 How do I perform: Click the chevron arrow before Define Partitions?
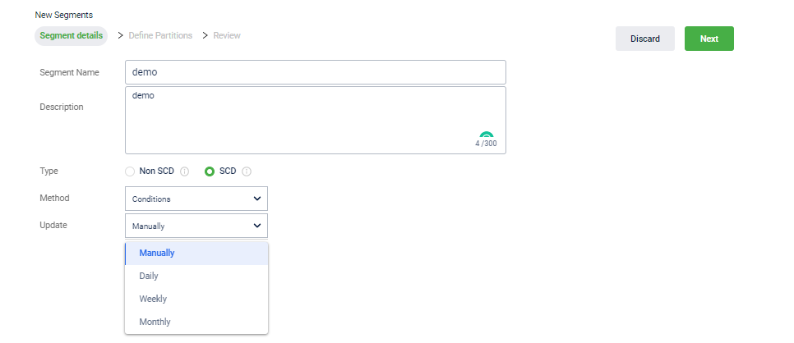[x=121, y=35]
